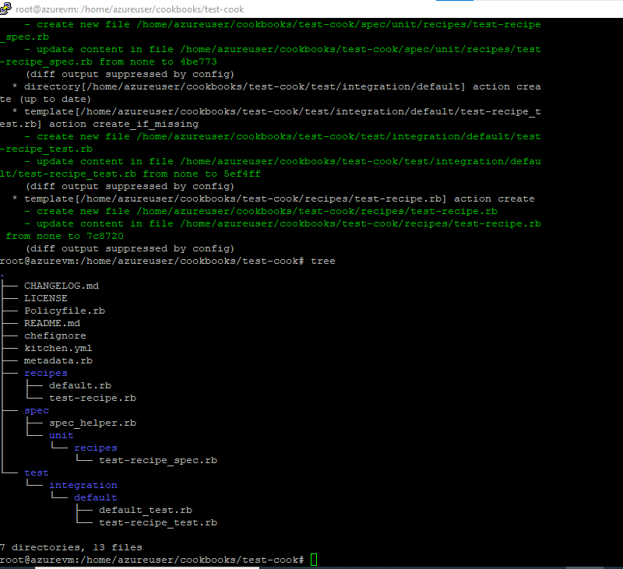Select 'action create_if_missing' text
Viewport: 623px width, 569px height.
coord(124,124)
